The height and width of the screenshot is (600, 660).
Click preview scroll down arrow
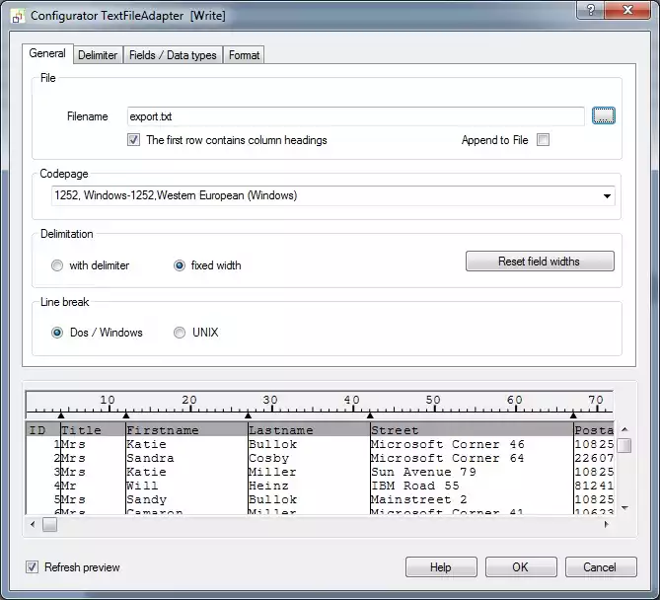623,507
